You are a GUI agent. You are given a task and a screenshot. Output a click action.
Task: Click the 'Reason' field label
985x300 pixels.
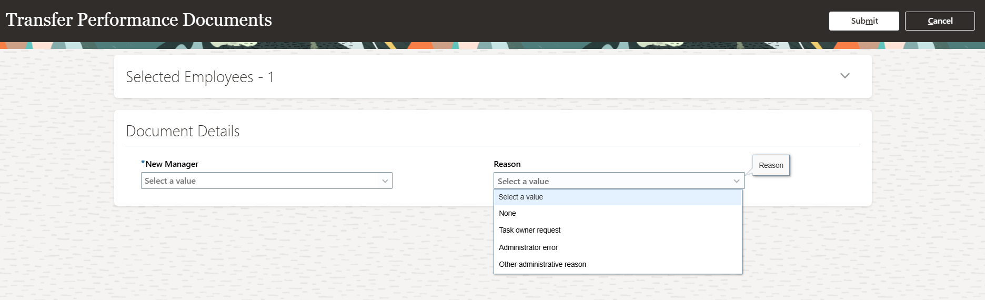(x=507, y=164)
